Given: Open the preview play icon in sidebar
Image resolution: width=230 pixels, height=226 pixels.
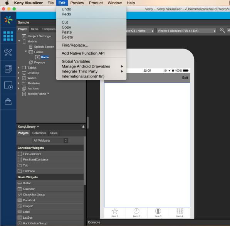Looking at the screenshot, I should tap(8, 85).
